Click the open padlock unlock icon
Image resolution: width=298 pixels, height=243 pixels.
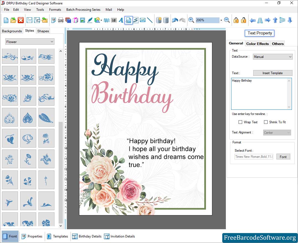point(244,20)
